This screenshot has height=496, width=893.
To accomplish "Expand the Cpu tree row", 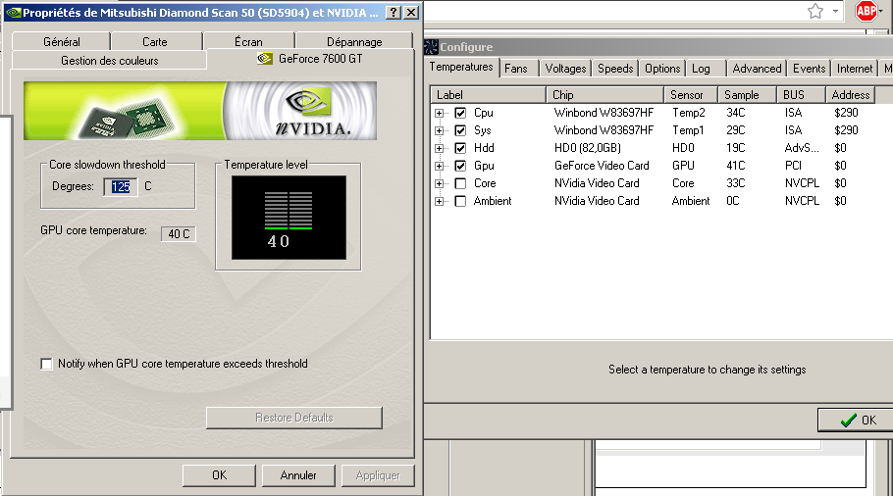I will 439,113.
